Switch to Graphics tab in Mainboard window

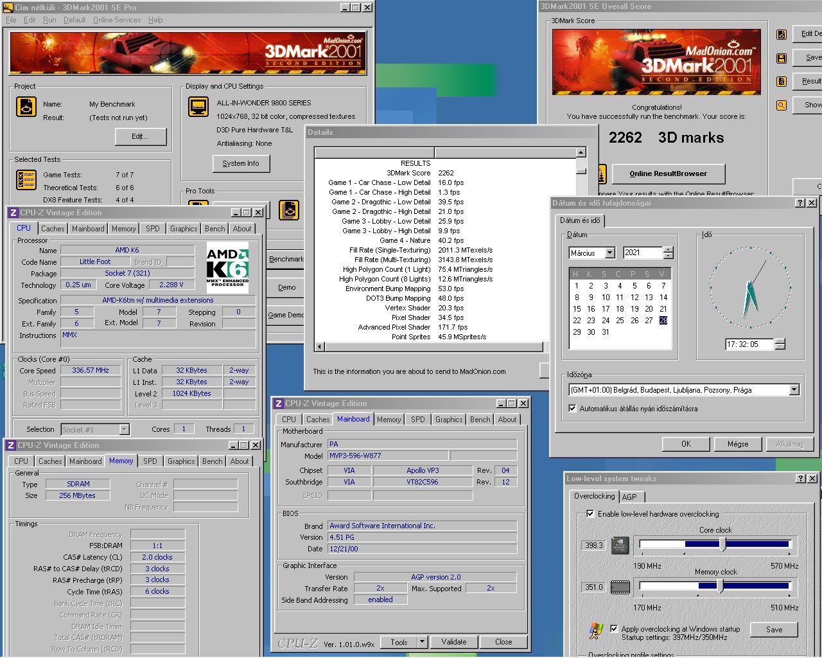coord(448,420)
